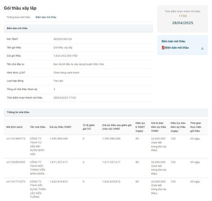This screenshot has width=212, height=201.
Task: Click the Biên bản mở thầu section header
Action: [17, 28]
